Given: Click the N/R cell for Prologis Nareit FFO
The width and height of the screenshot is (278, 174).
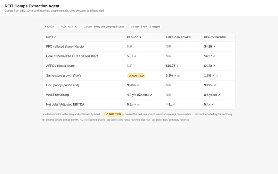Looking at the screenshot, I should [x=130, y=47].
